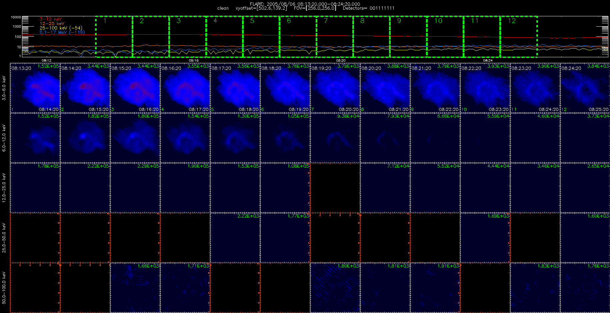Click the '08:25:20' end time stamp

coord(599,109)
